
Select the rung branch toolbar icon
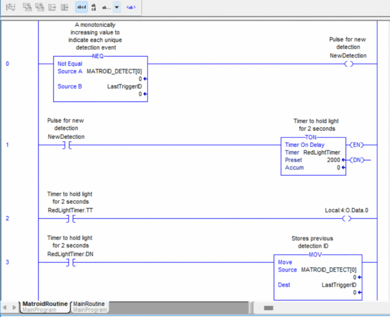coord(10,7)
